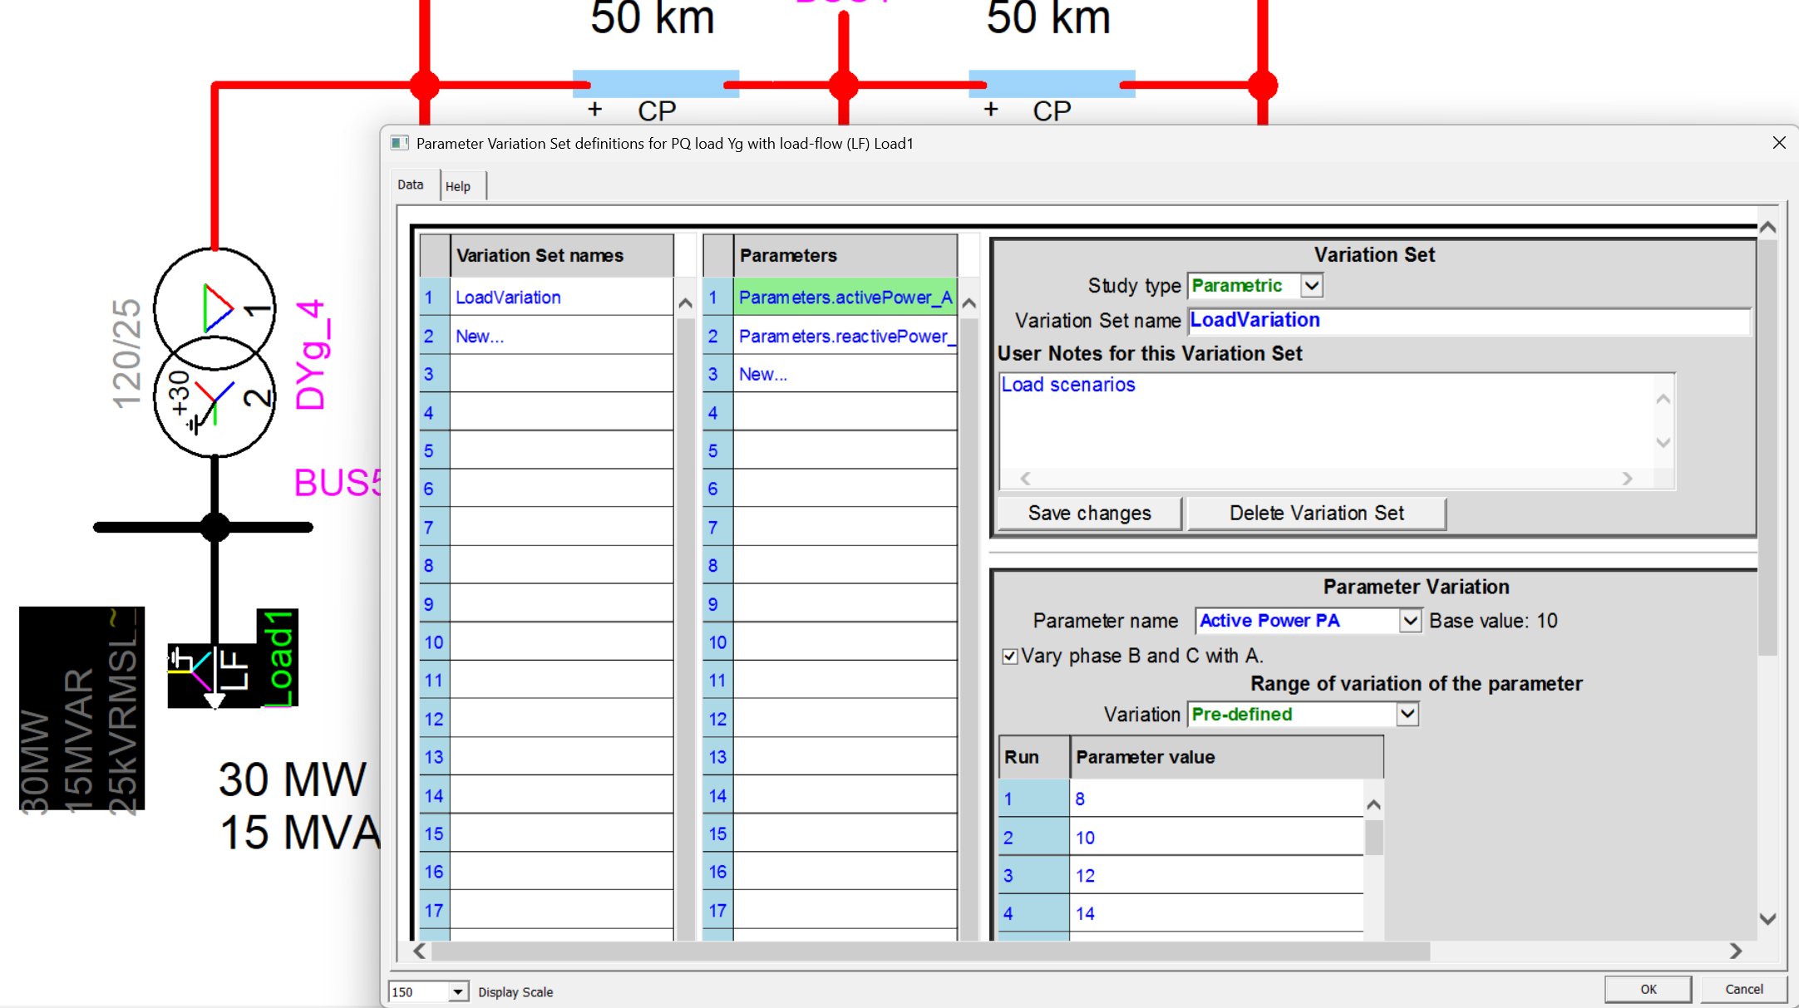The height and width of the screenshot is (1008, 1799).
Task: Open the Study type dropdown
Action: click(x=1312, y=285)
